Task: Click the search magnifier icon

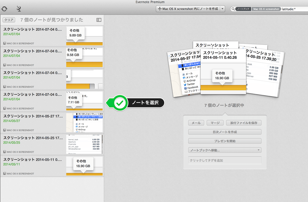Action: (x=233, y=9)
